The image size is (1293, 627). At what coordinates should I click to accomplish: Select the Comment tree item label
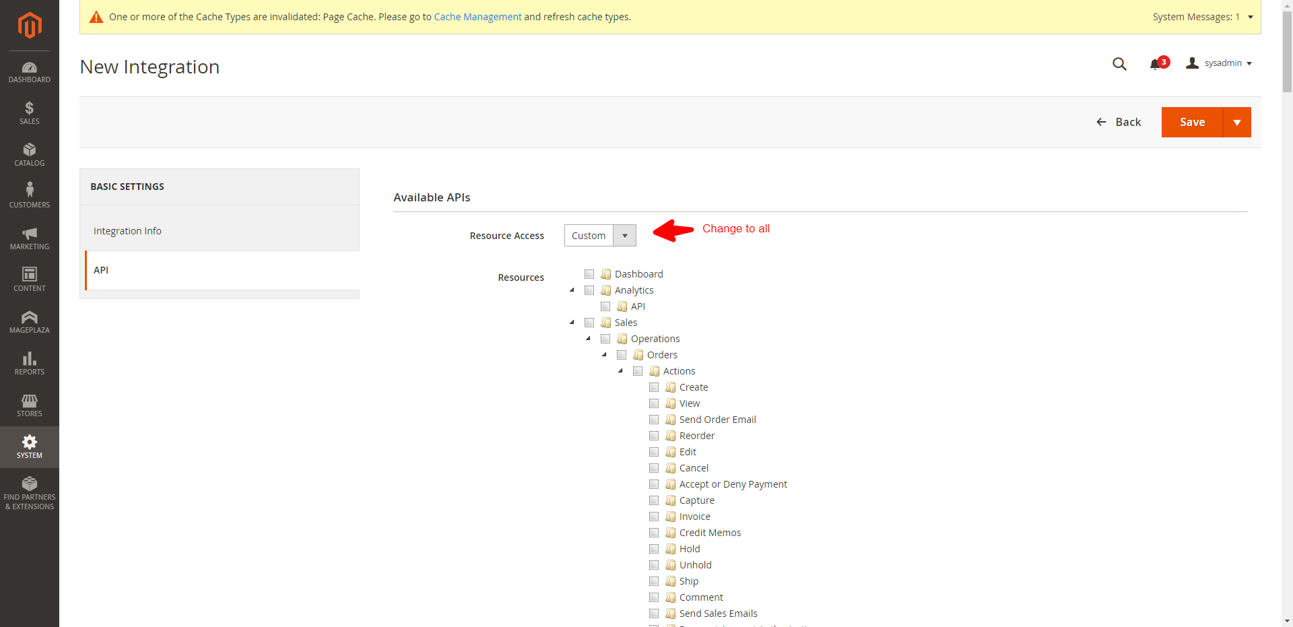pyautogui.click(x=701, y=597)
